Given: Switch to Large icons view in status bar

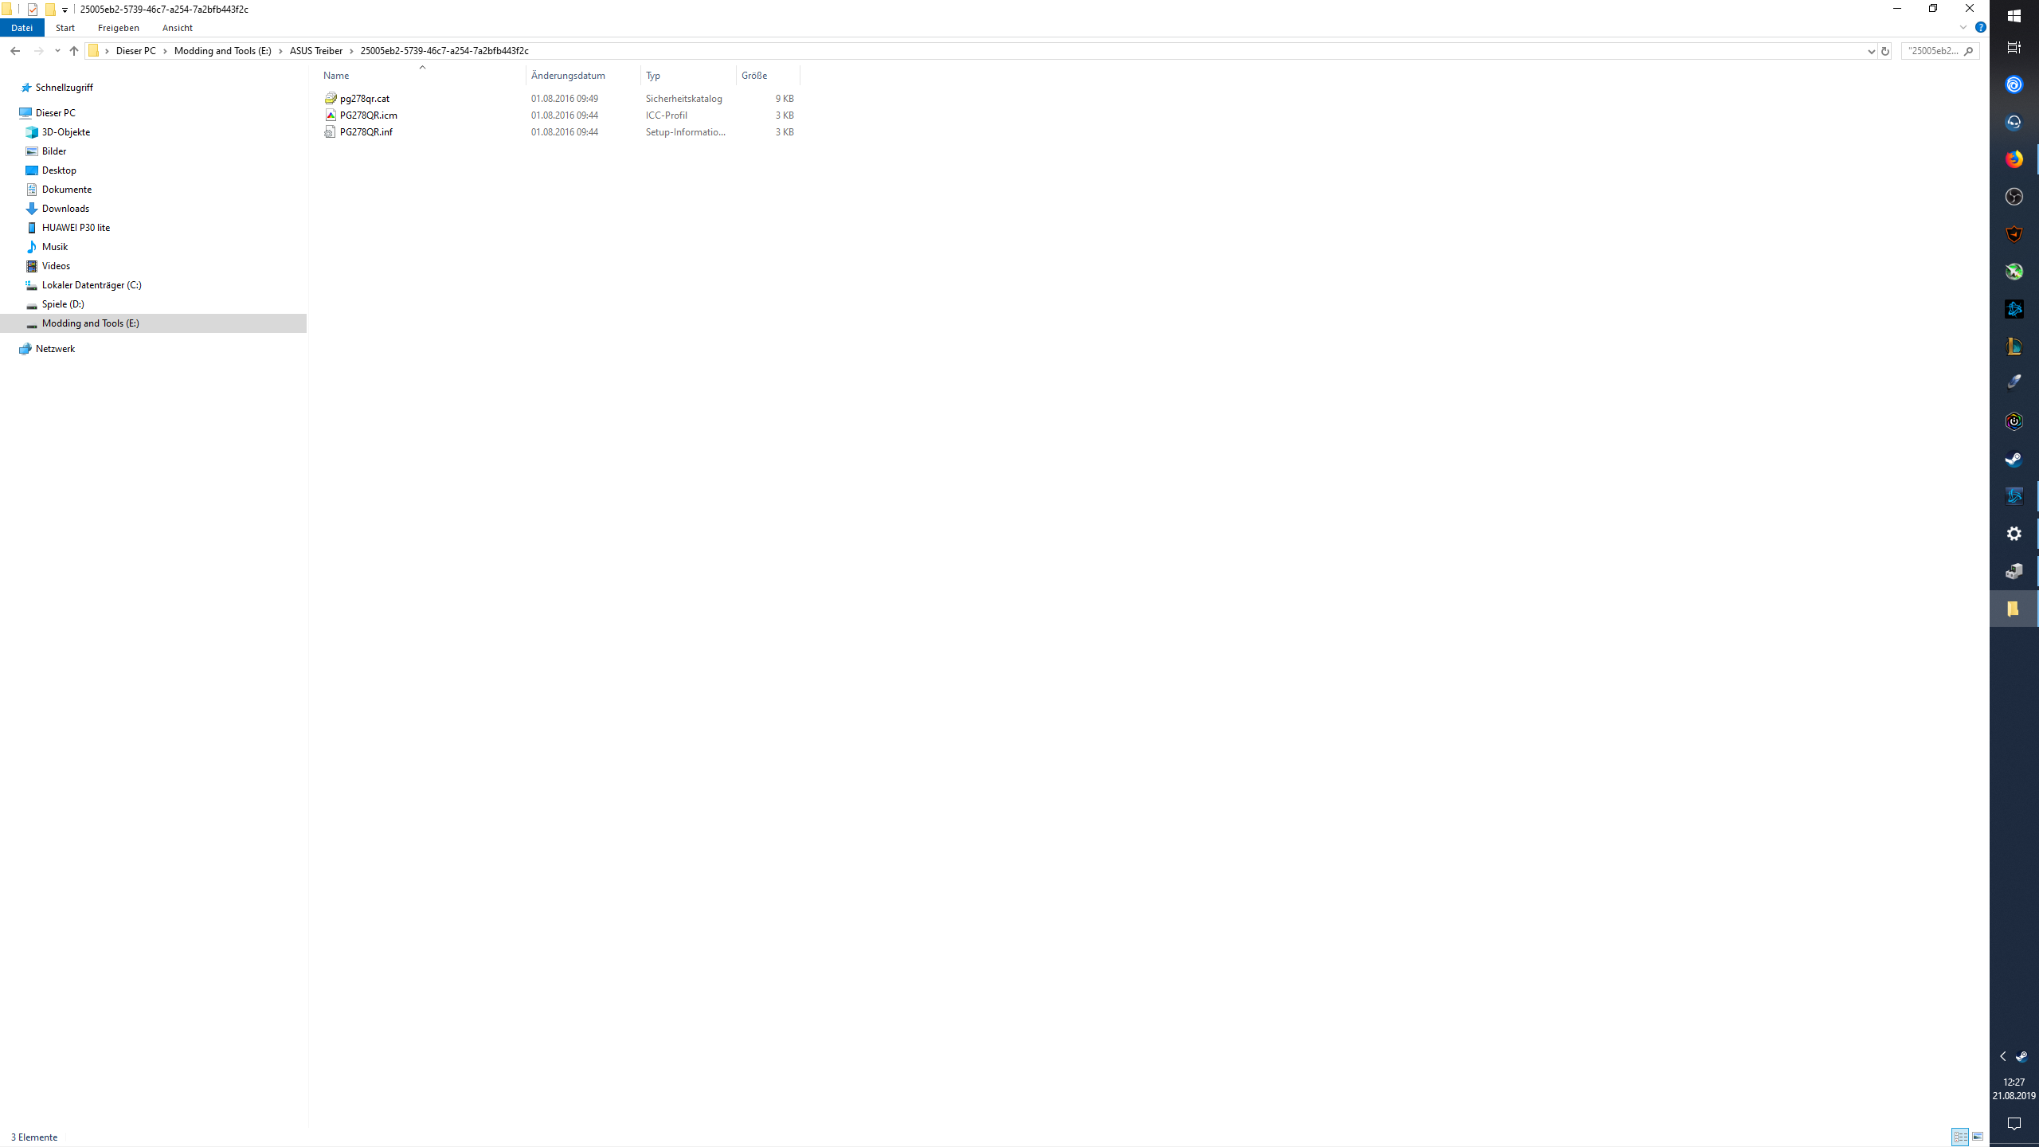Looking at the screenshot, I should (x=1978, y=1137).
